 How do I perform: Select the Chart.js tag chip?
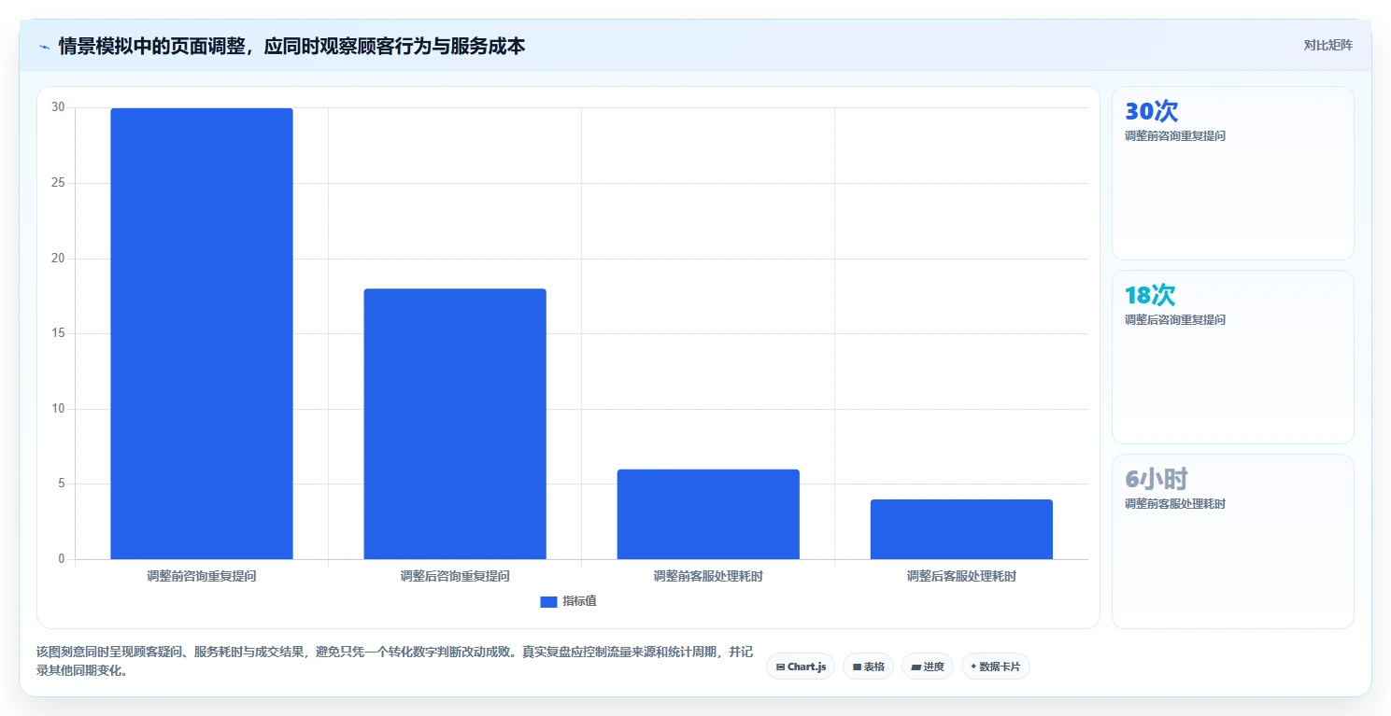[801, 667]
